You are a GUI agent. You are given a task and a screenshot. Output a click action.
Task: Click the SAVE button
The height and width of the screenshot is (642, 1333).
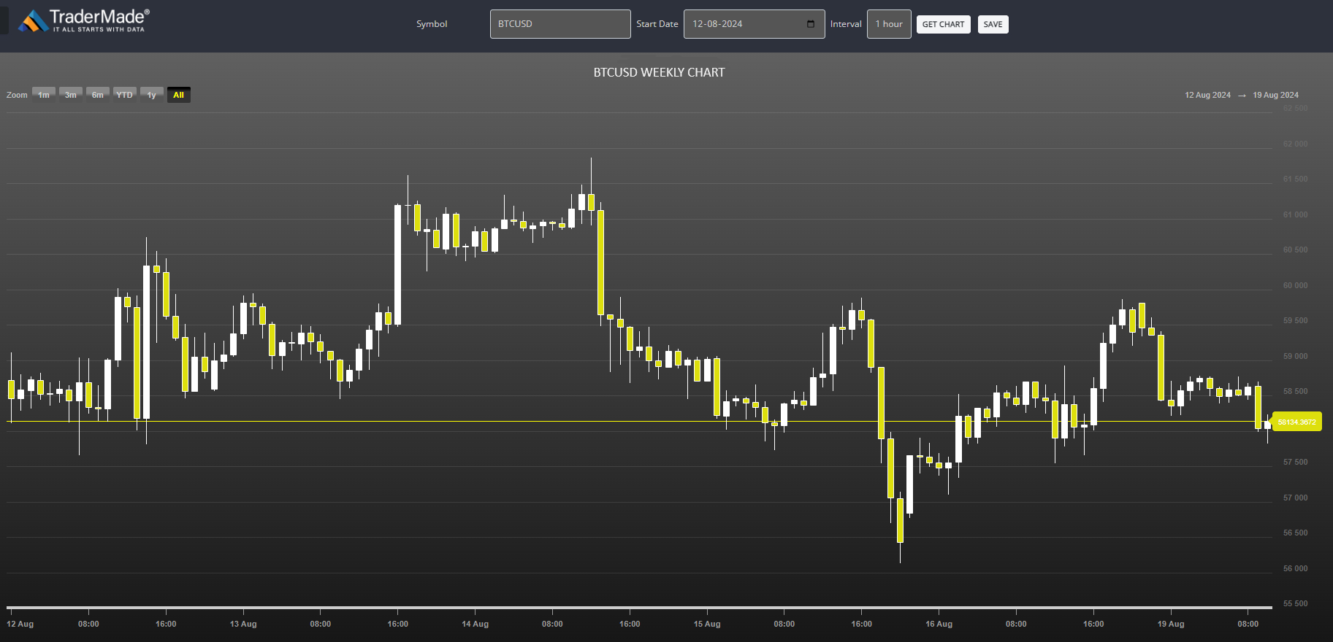pos(993,24)
